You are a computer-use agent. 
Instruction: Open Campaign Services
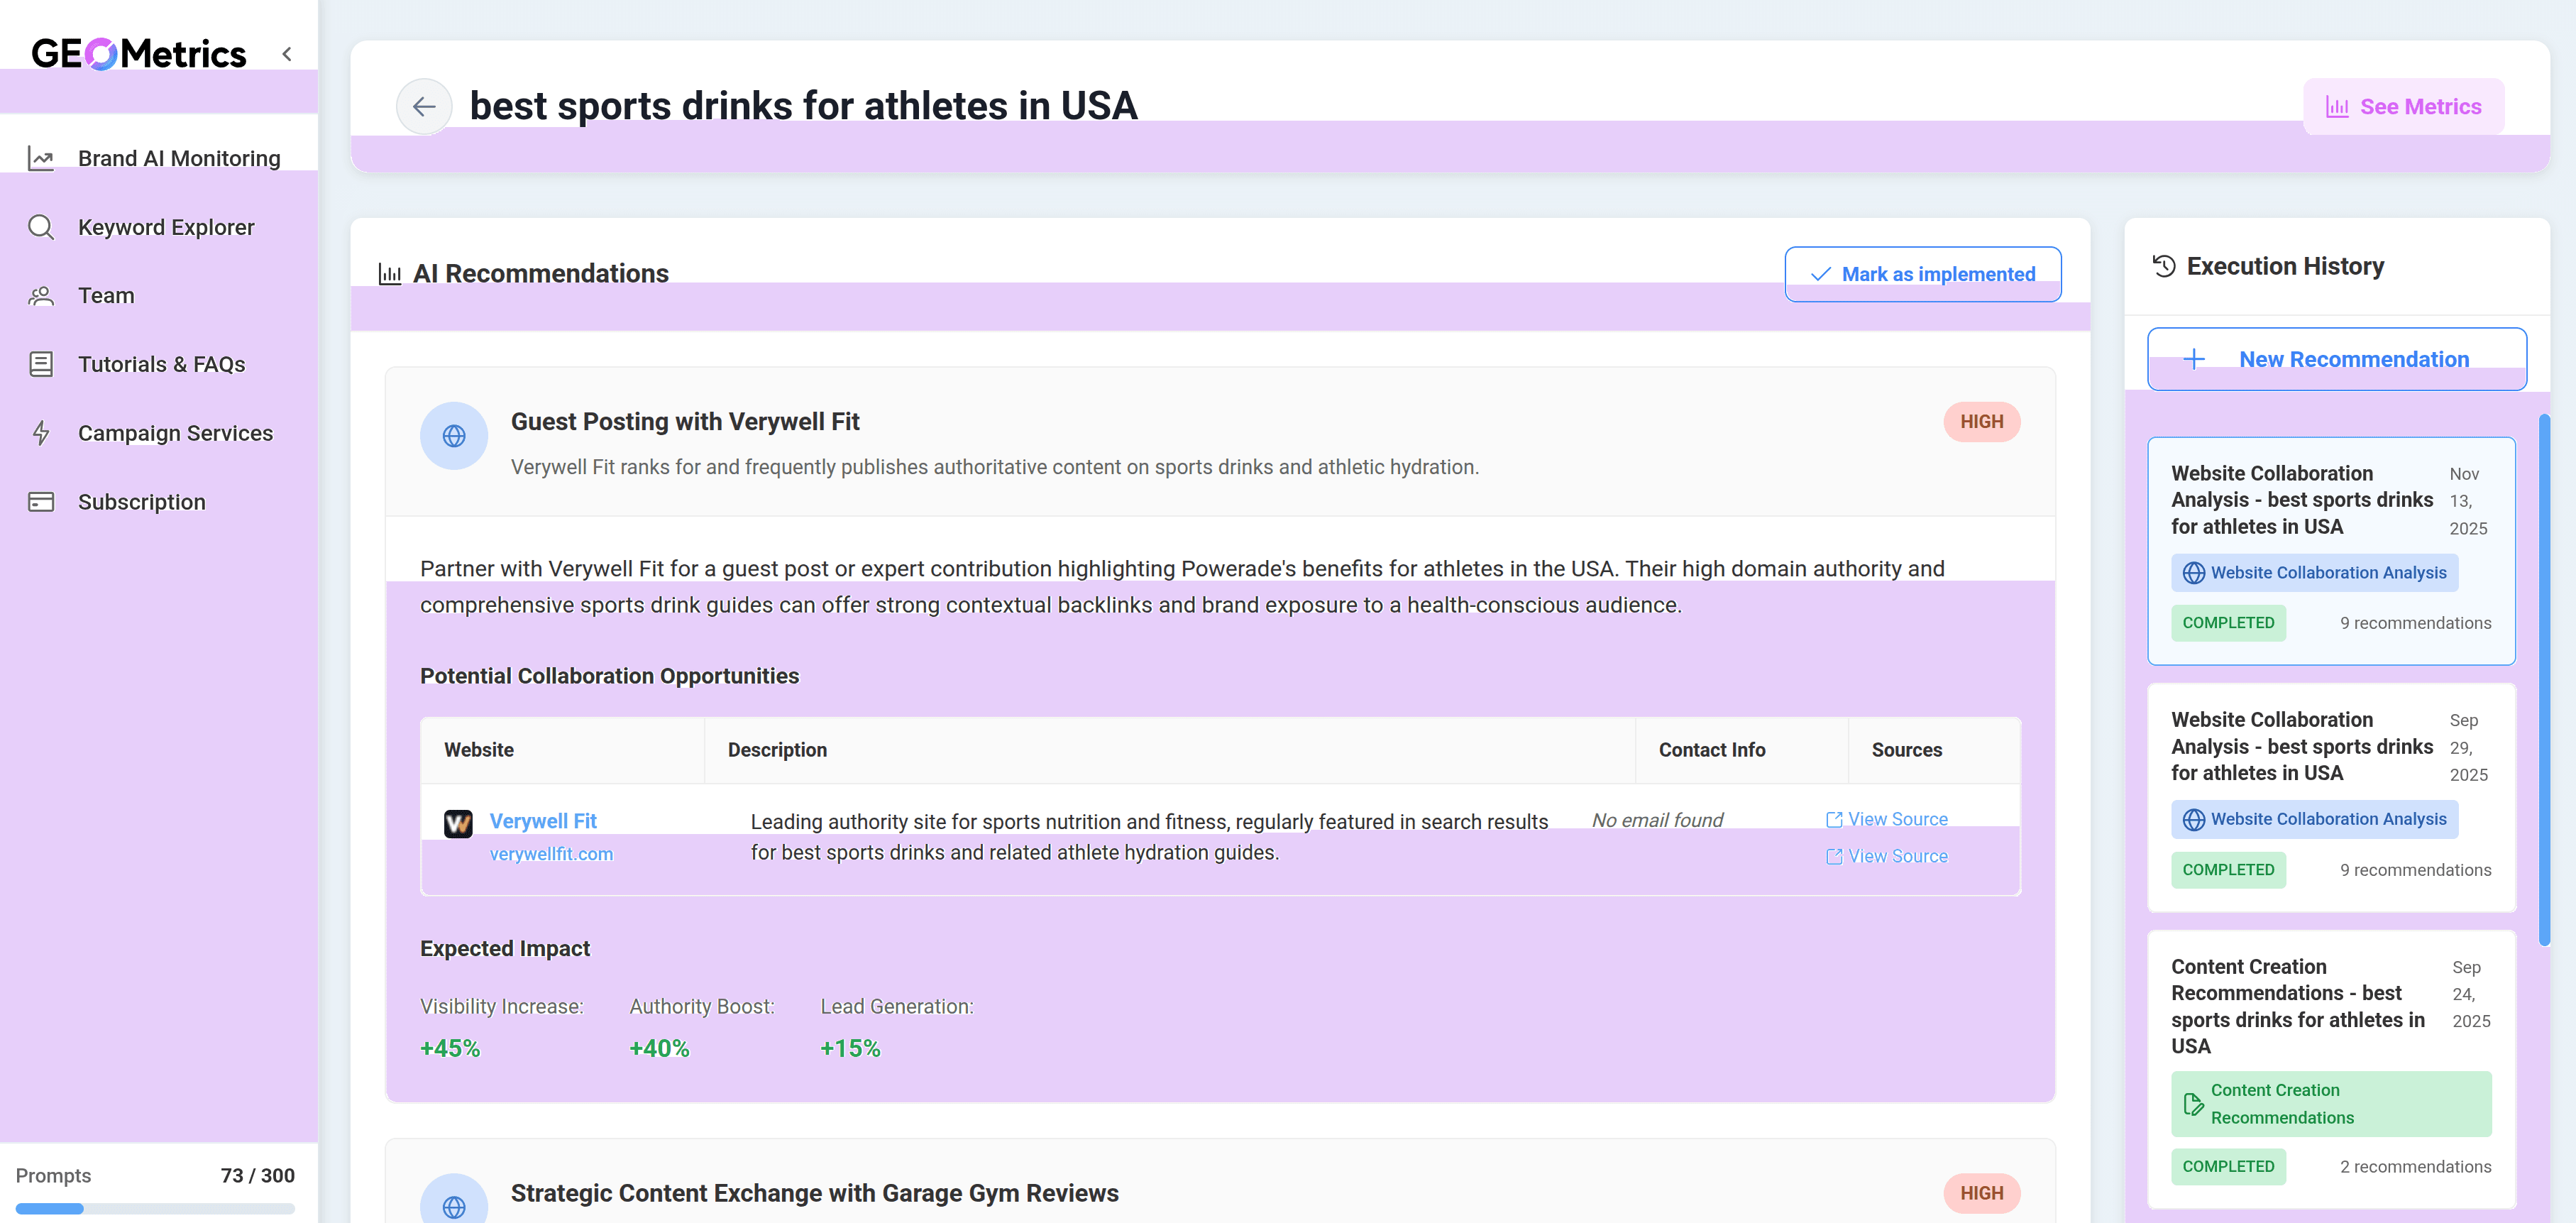point(159,433)
